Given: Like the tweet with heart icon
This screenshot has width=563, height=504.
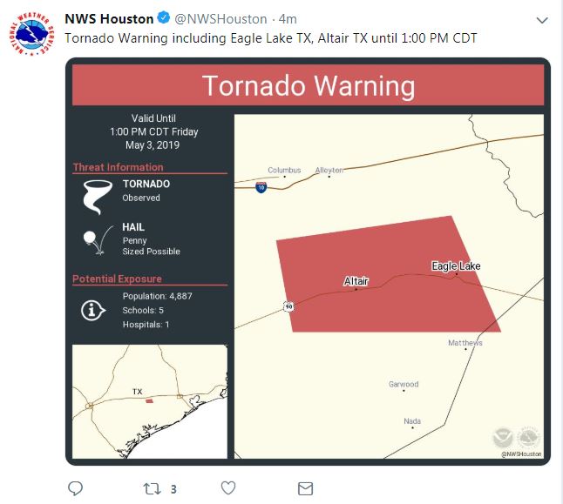Looking at the screenshot, I should coord(227,487).
